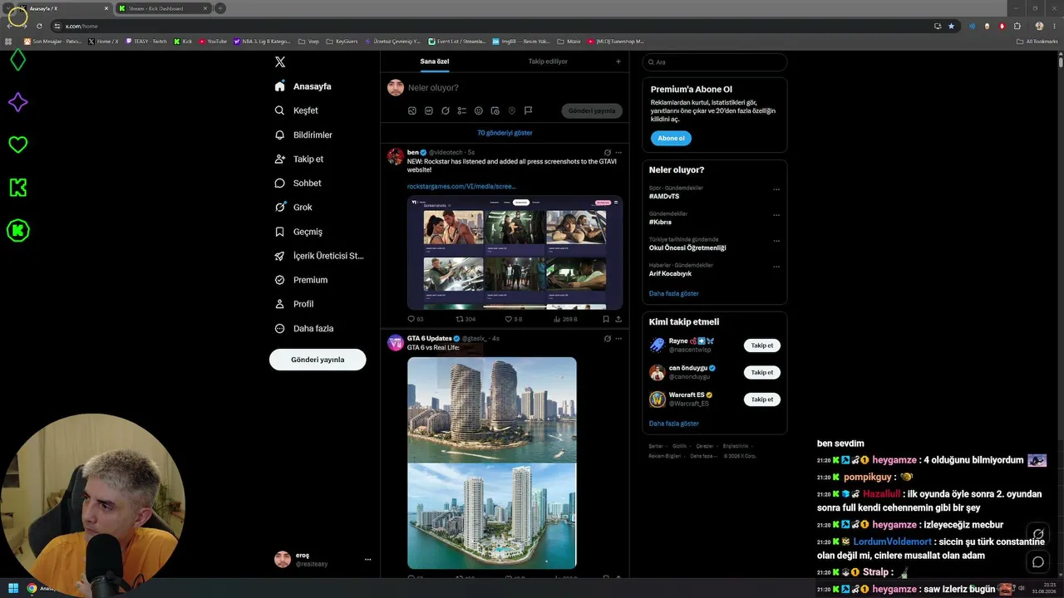Open the floating Grok button
1064x598 pixels.
[x=1038, y=534]
